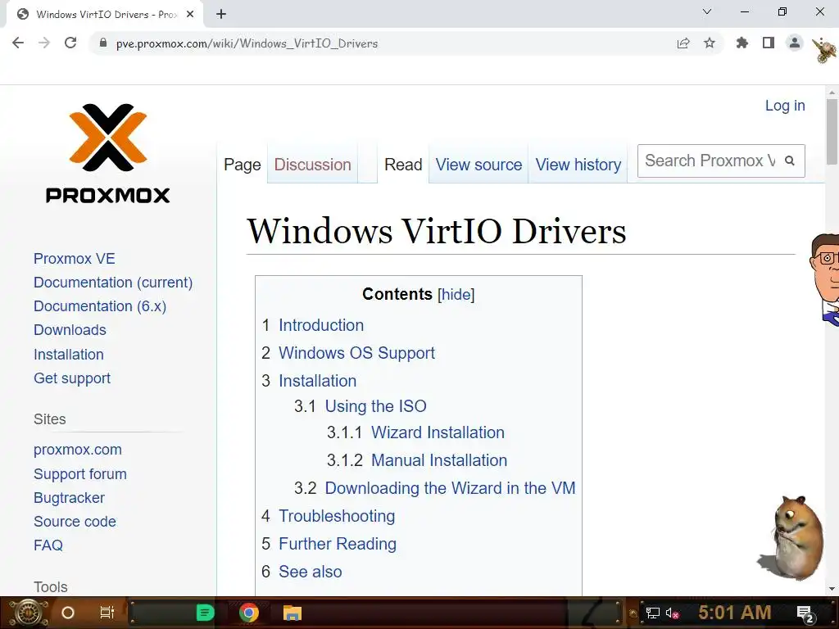Screen dimensions: 839x629
Task: Close the Windows VirtIO Drivers tab
Action: [x=190, y=15]
